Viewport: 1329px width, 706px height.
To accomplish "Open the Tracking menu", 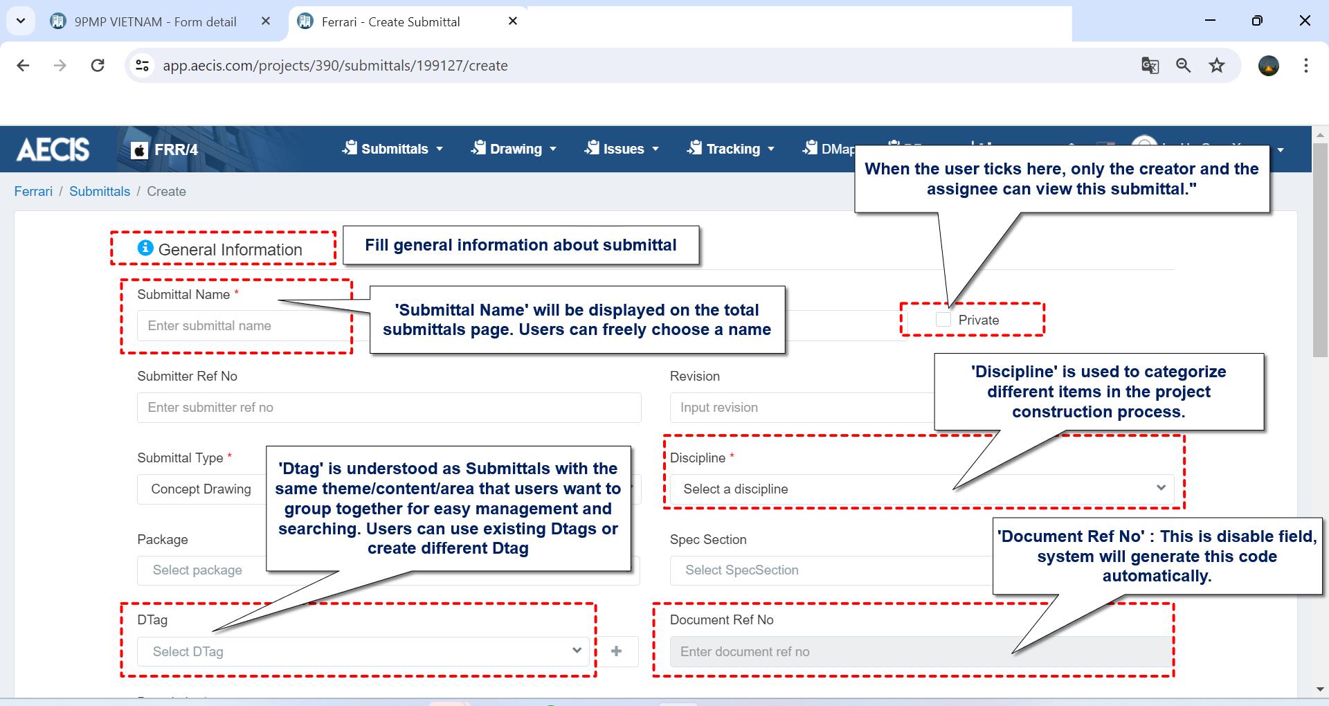I will (731, 149).
